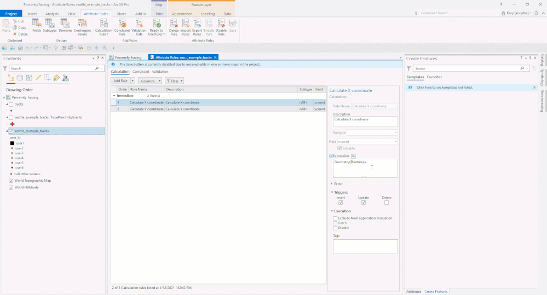This screenshot has height=295, width=547.
Task: Uncheck the Update trigger
Action: 364,203
